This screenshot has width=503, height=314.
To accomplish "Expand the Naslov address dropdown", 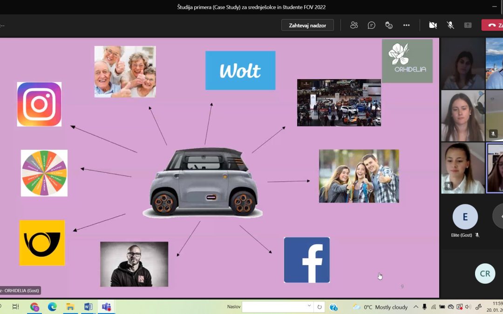I will pyautogui.click(x=309, y=307).
